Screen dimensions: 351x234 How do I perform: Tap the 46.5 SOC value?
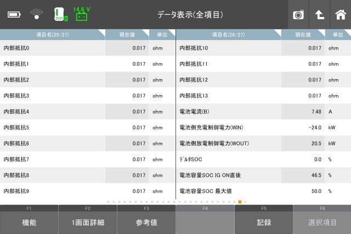tap(316, 175)
